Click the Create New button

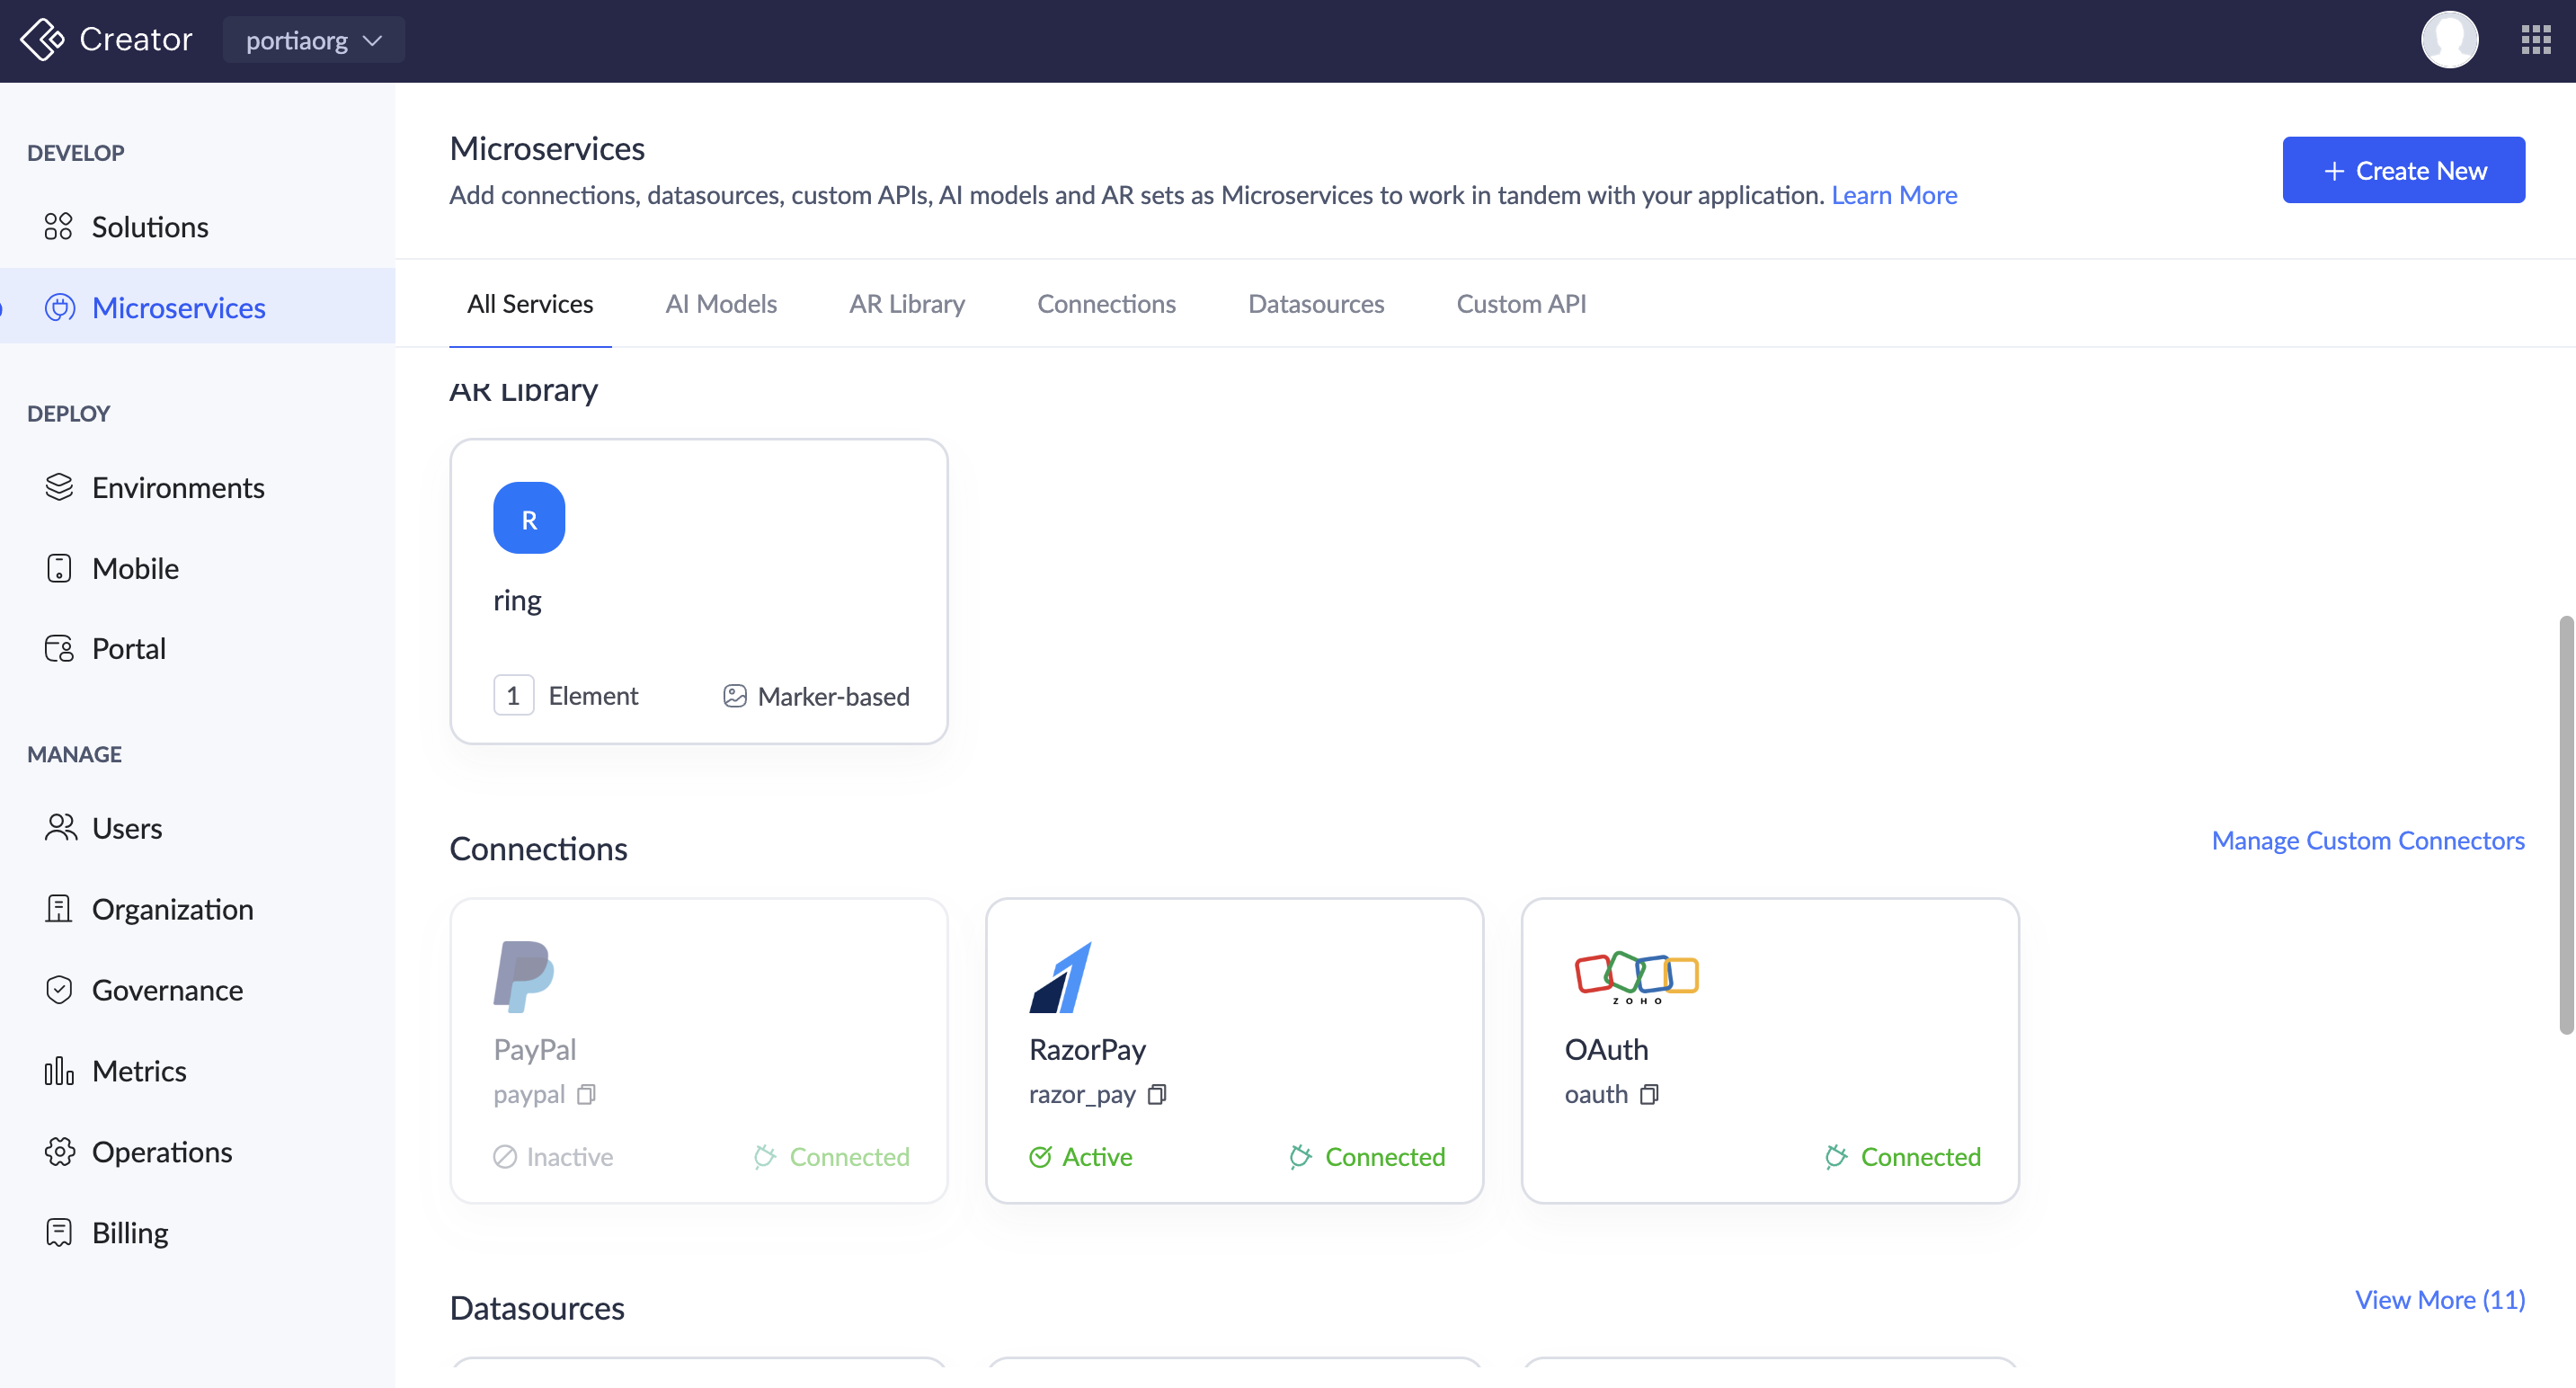[x=2402, y=170]
